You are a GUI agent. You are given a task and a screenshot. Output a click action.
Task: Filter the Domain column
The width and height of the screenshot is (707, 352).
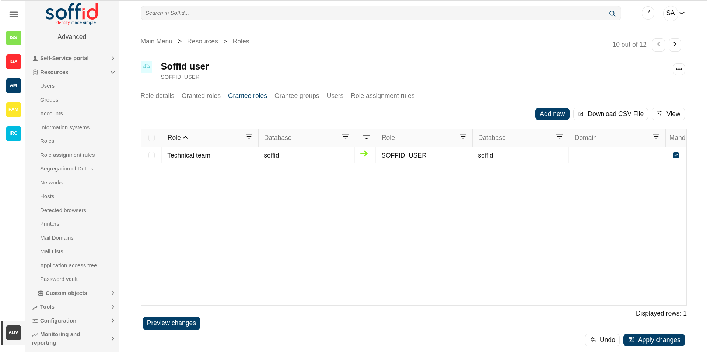click(656, 137)
